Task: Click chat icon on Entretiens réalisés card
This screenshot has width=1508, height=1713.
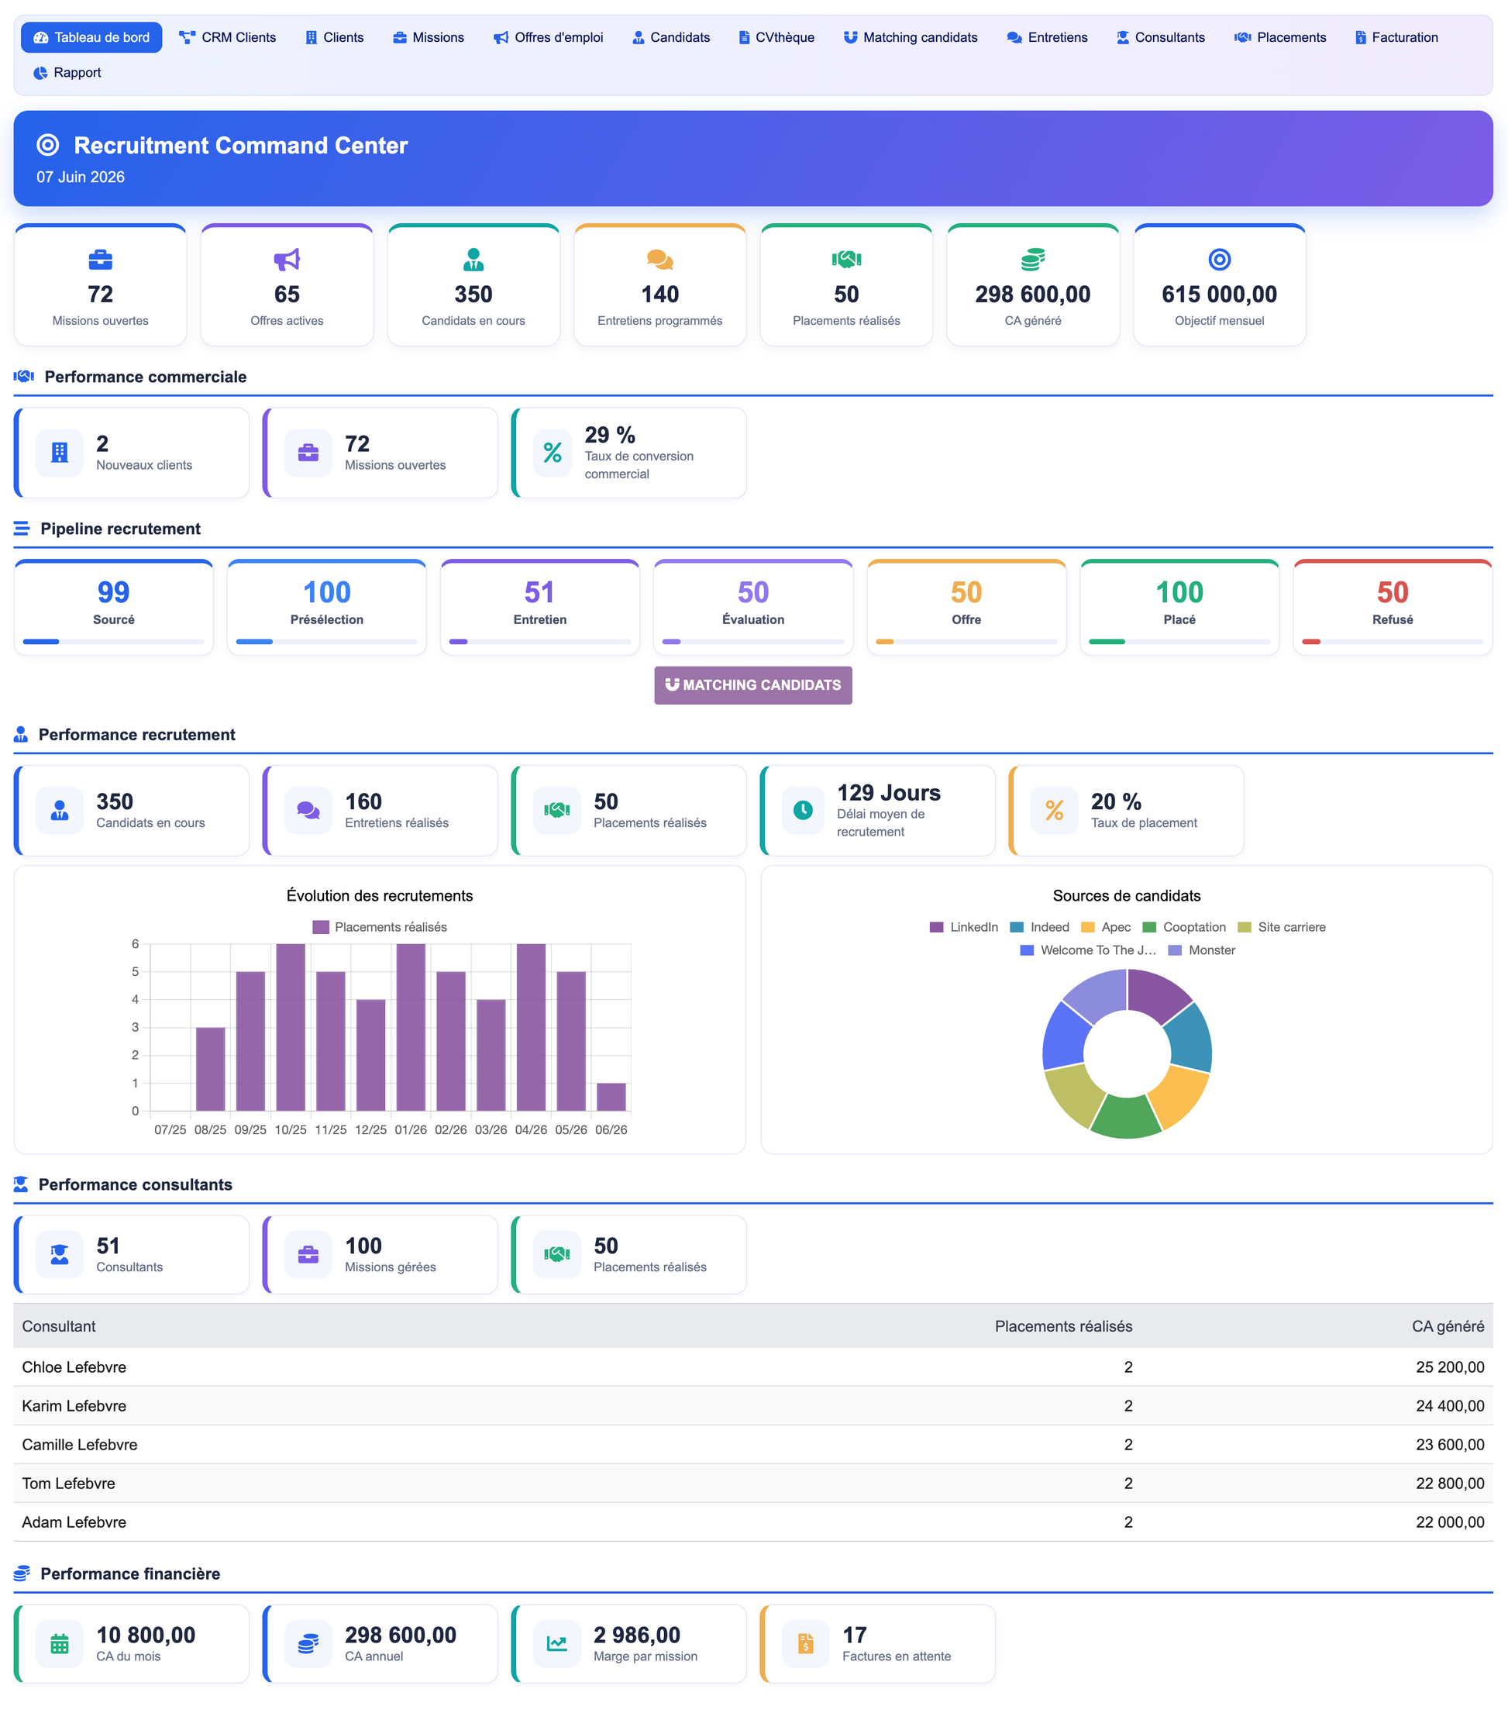Action: click(308, 811)
